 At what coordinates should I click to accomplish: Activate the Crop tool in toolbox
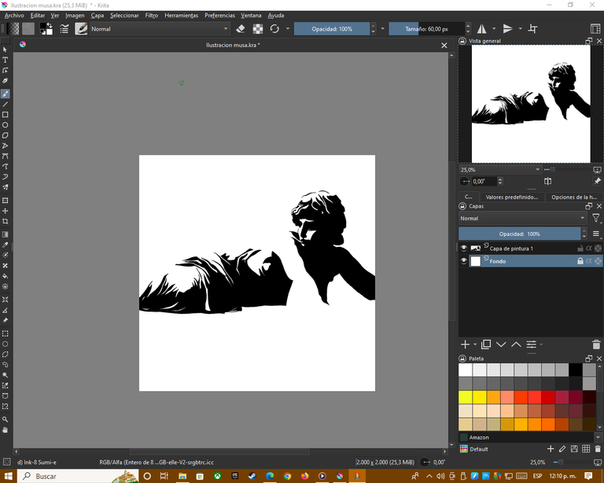pyautogui.click(x=6, y=222)
